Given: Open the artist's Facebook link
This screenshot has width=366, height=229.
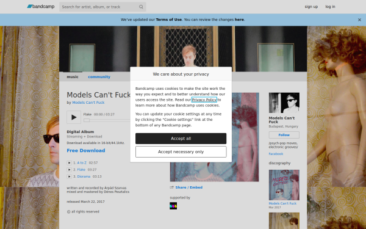Looking at the screenshot, I should tap(276, 154).
